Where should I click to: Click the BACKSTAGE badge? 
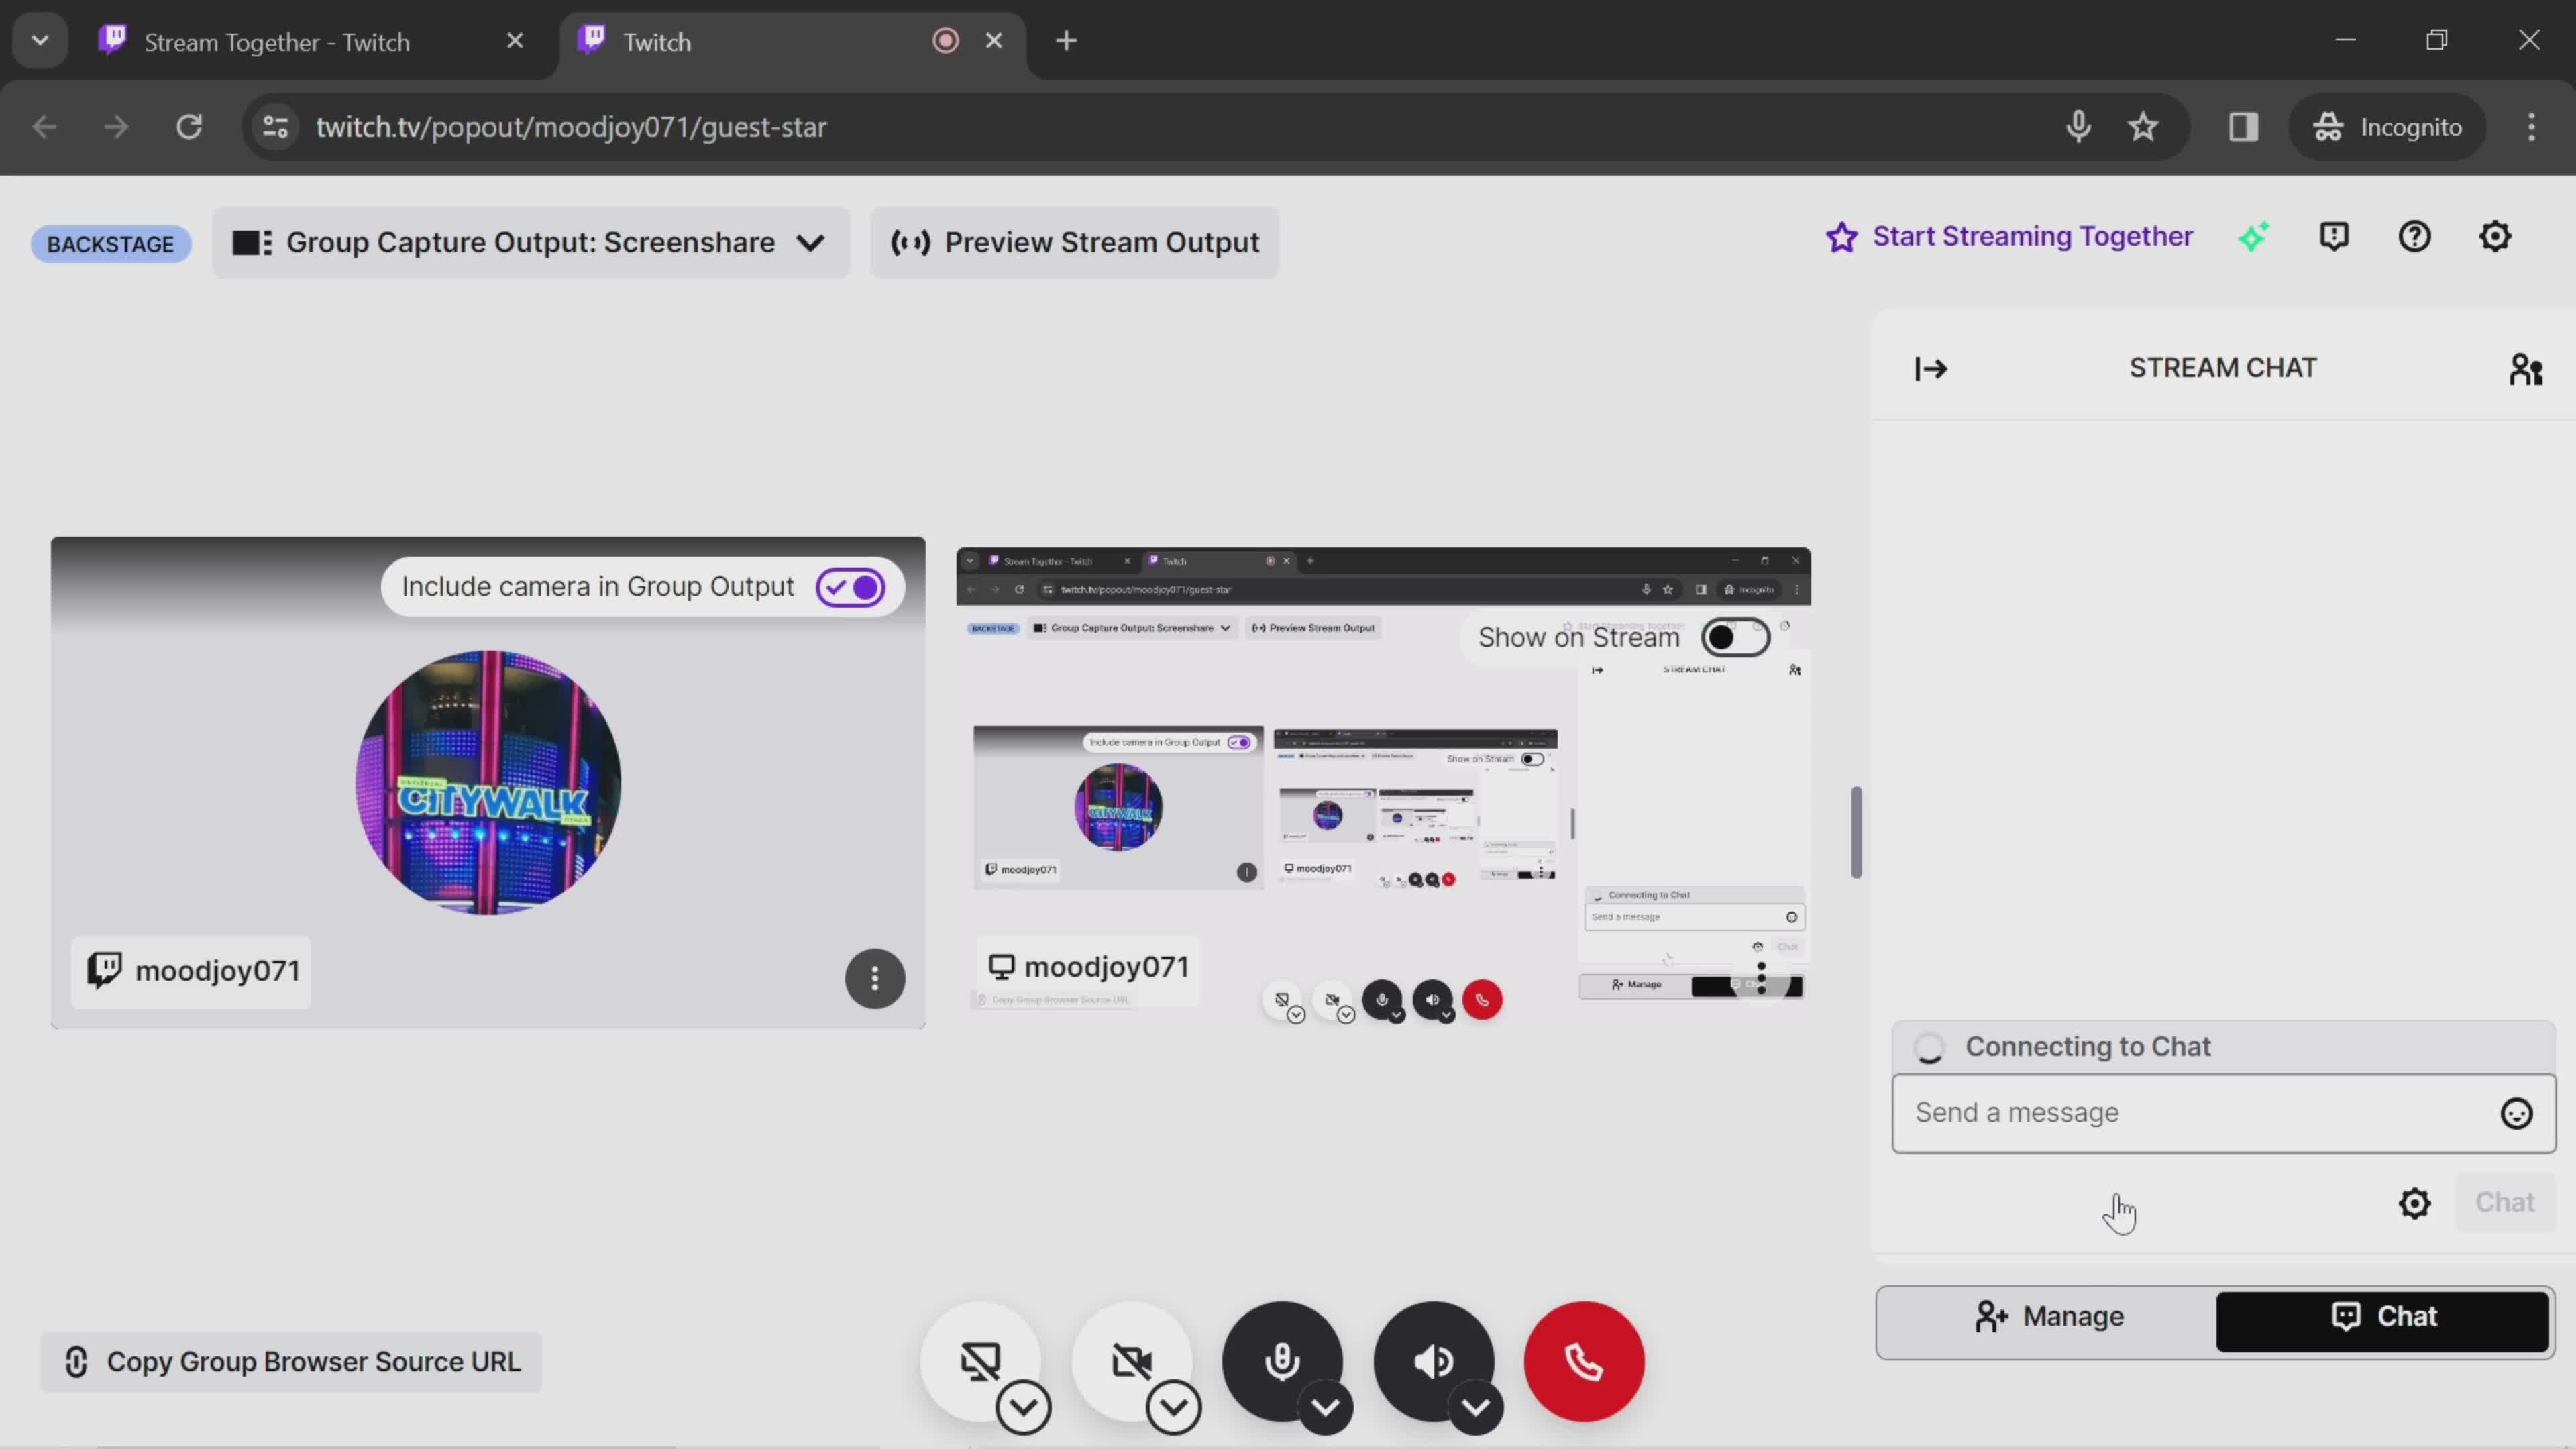(110, 244)
